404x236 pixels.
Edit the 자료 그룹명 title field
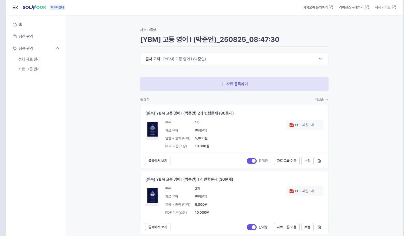234,39
